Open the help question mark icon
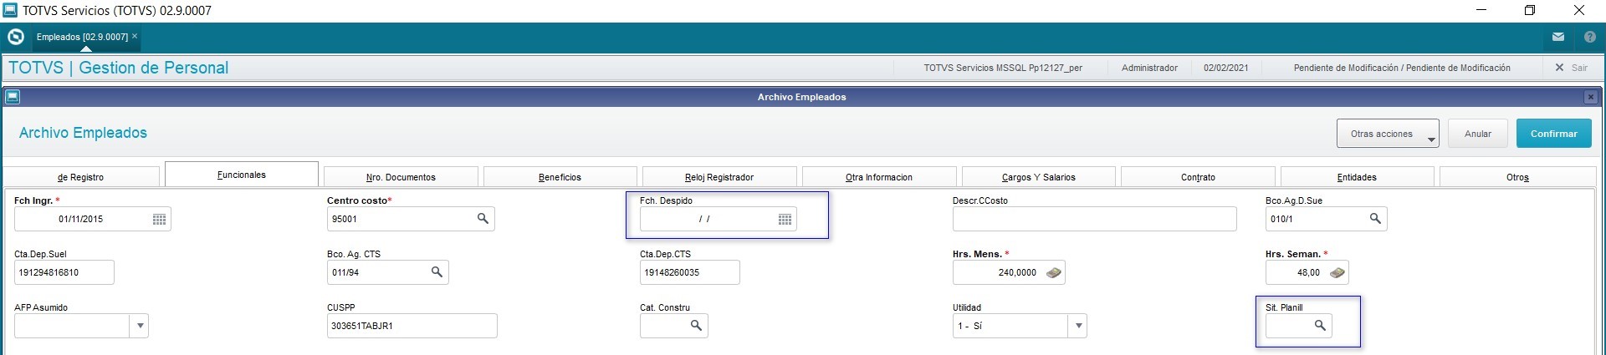The image size is (1606, 355). click(1590, 37)
